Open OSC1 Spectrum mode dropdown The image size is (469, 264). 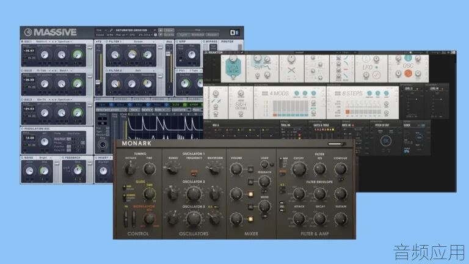[65, 42]
